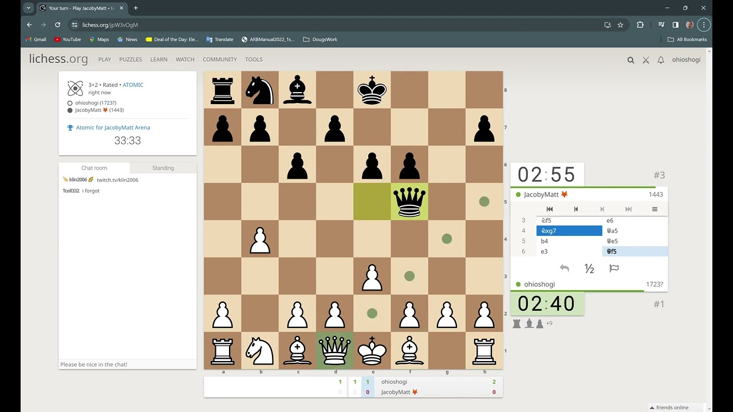Viewport: 733px width, 412px height.
Task: Open Chrome three-dot menu
Action: (704, 25)
